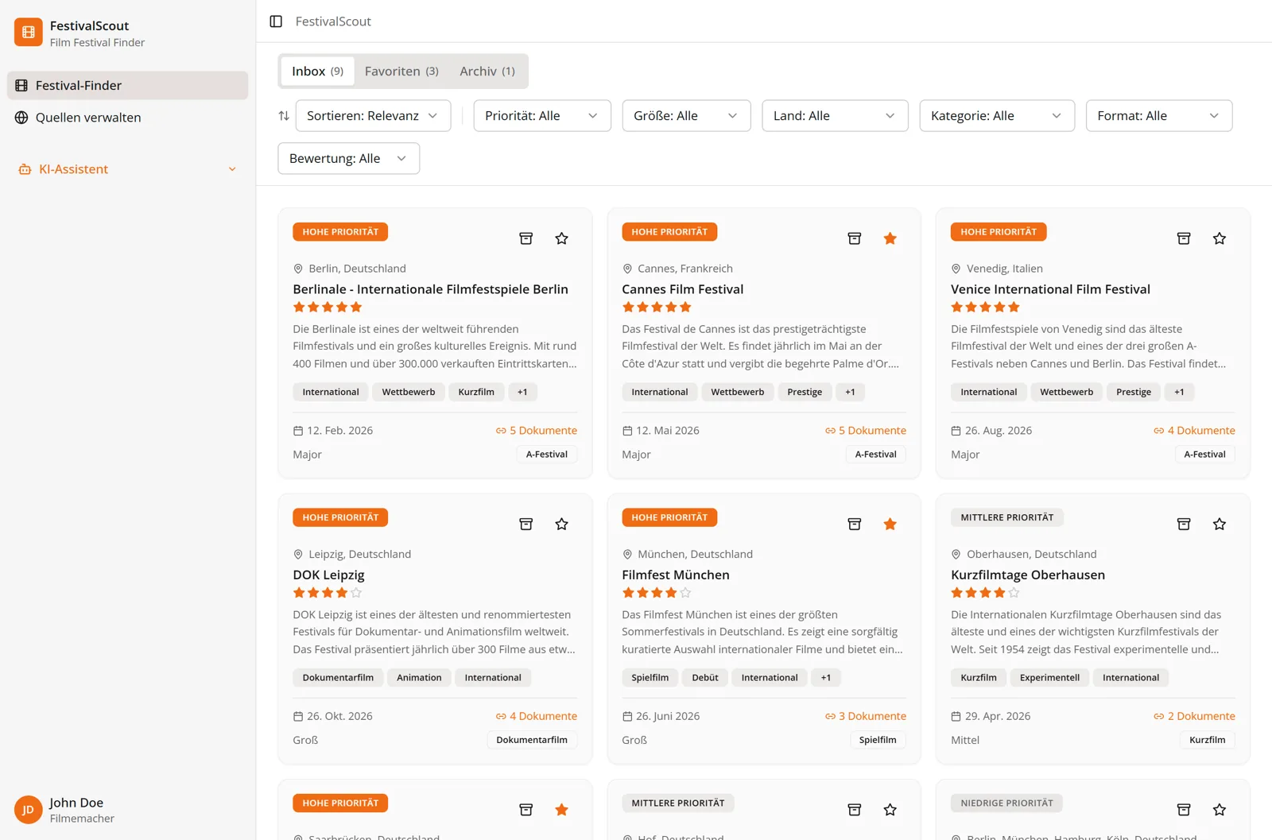Unfavorite the Saarbrücken festival star
Screen dimensions: 1272x840
pyautogui.click(x=561, y=809)
